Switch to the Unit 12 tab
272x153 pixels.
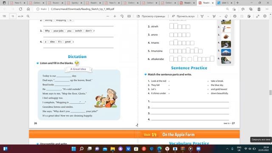pos(225,3)
